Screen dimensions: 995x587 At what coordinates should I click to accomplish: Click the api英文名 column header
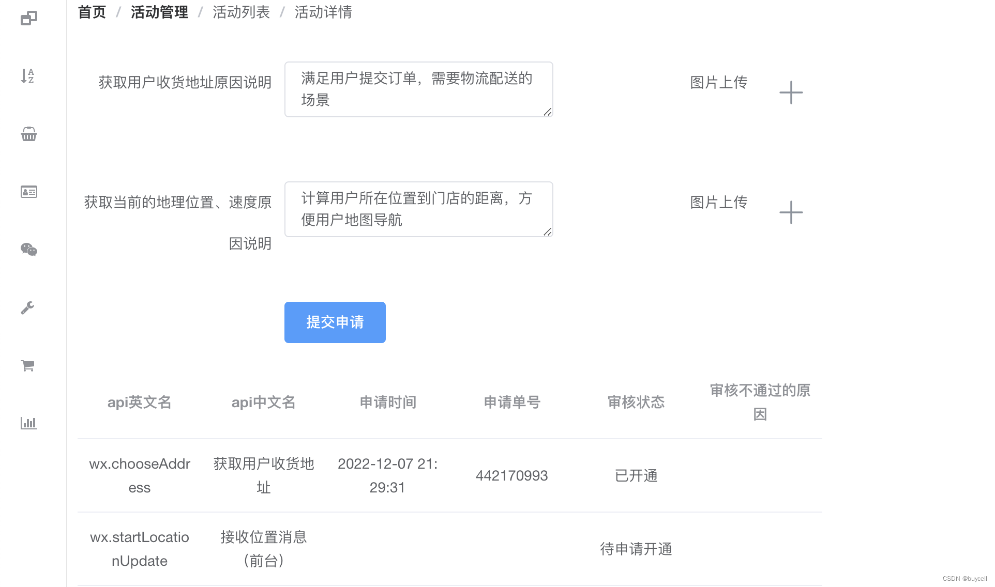click(x=140, y=402)
